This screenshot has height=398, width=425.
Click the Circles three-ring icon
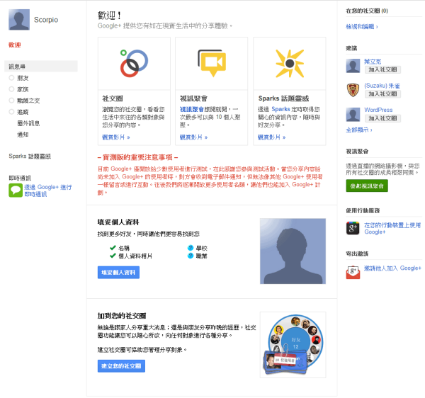pyautogui.click(x=134, y=63)
